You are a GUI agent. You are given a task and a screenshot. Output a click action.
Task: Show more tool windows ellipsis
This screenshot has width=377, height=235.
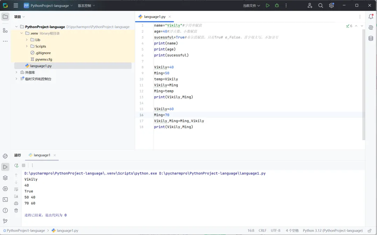(5, 41)
